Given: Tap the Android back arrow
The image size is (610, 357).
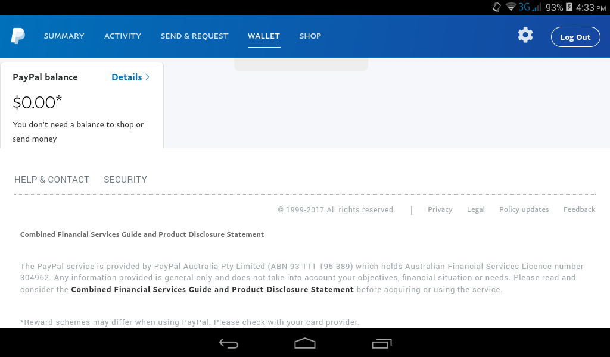Looking at the screenshot, I should click(x=229, y=343).
